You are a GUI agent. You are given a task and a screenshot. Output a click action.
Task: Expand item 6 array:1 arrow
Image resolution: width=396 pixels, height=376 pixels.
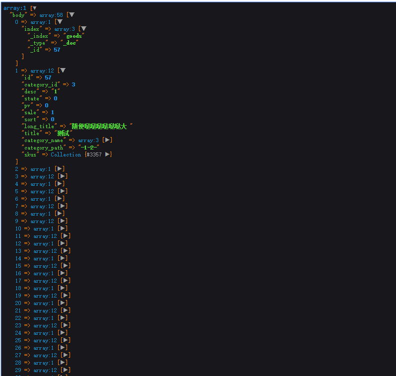tap(60, 199)
